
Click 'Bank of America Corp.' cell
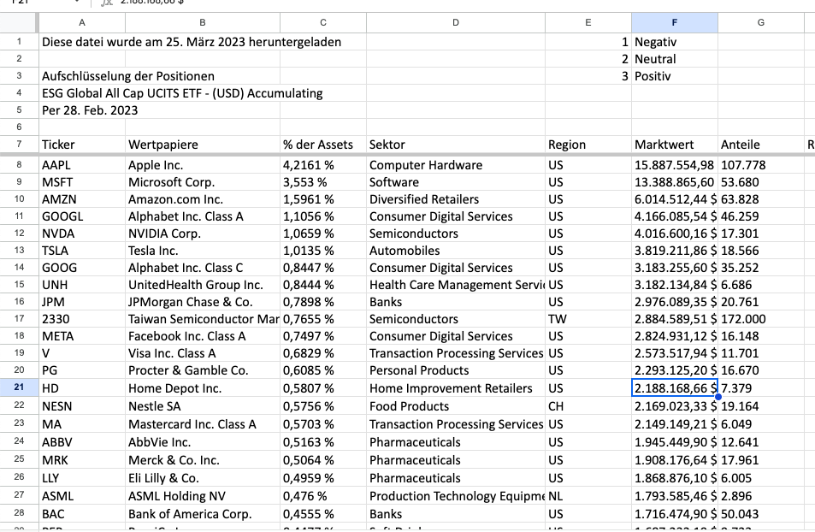(203, 514)
